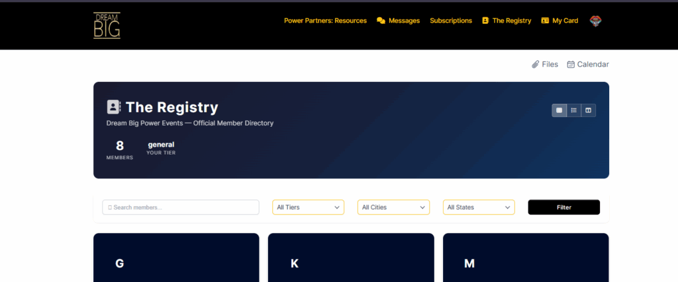Click the paperclip Files icon
The height and width of the screenshot is (282, 678).
coord(536,64)
